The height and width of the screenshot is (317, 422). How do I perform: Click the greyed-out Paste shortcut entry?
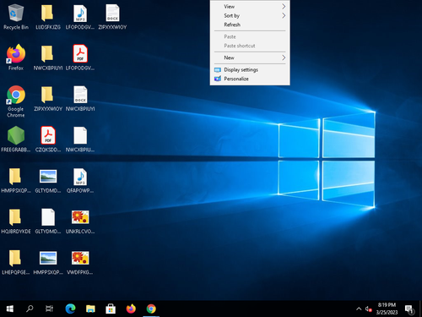[250, 46]
